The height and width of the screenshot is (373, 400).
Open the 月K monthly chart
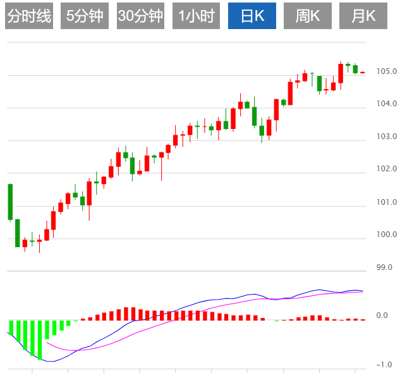tap(363, 16)
